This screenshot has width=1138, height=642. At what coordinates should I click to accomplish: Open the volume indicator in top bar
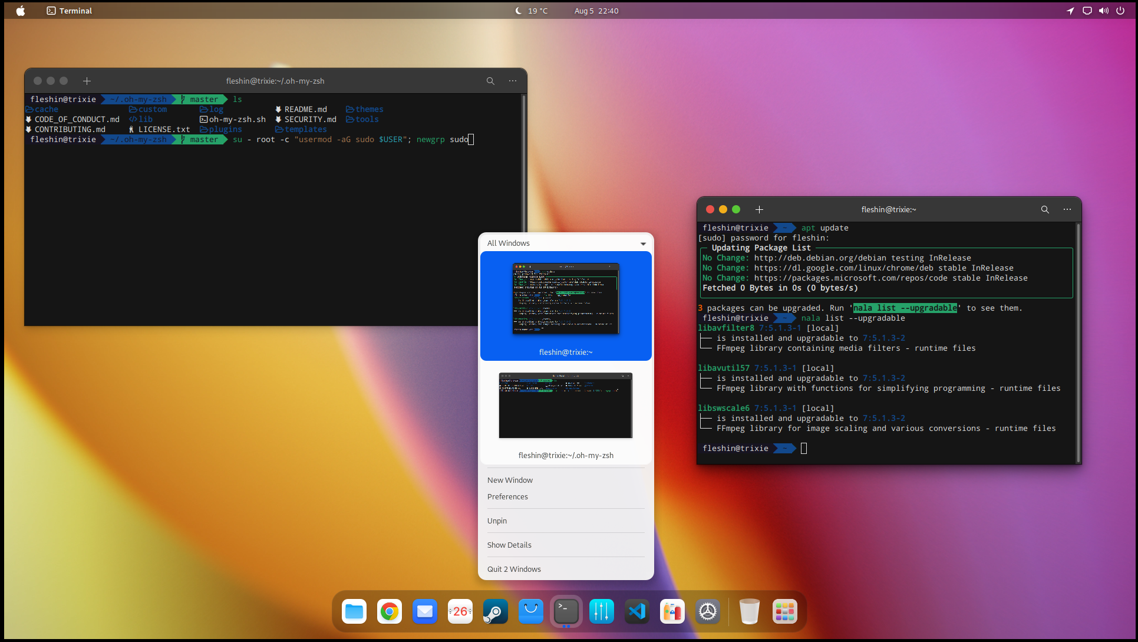tap(1104, 11)
